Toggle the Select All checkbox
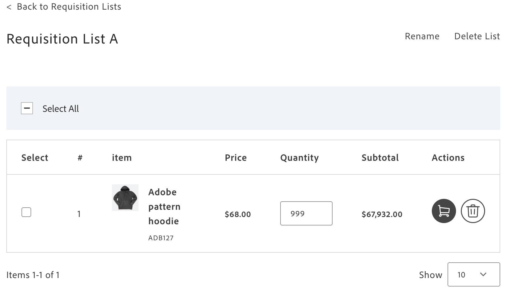Image resolution: width=512 pixels, height=298 pixels. click(27, 108)
